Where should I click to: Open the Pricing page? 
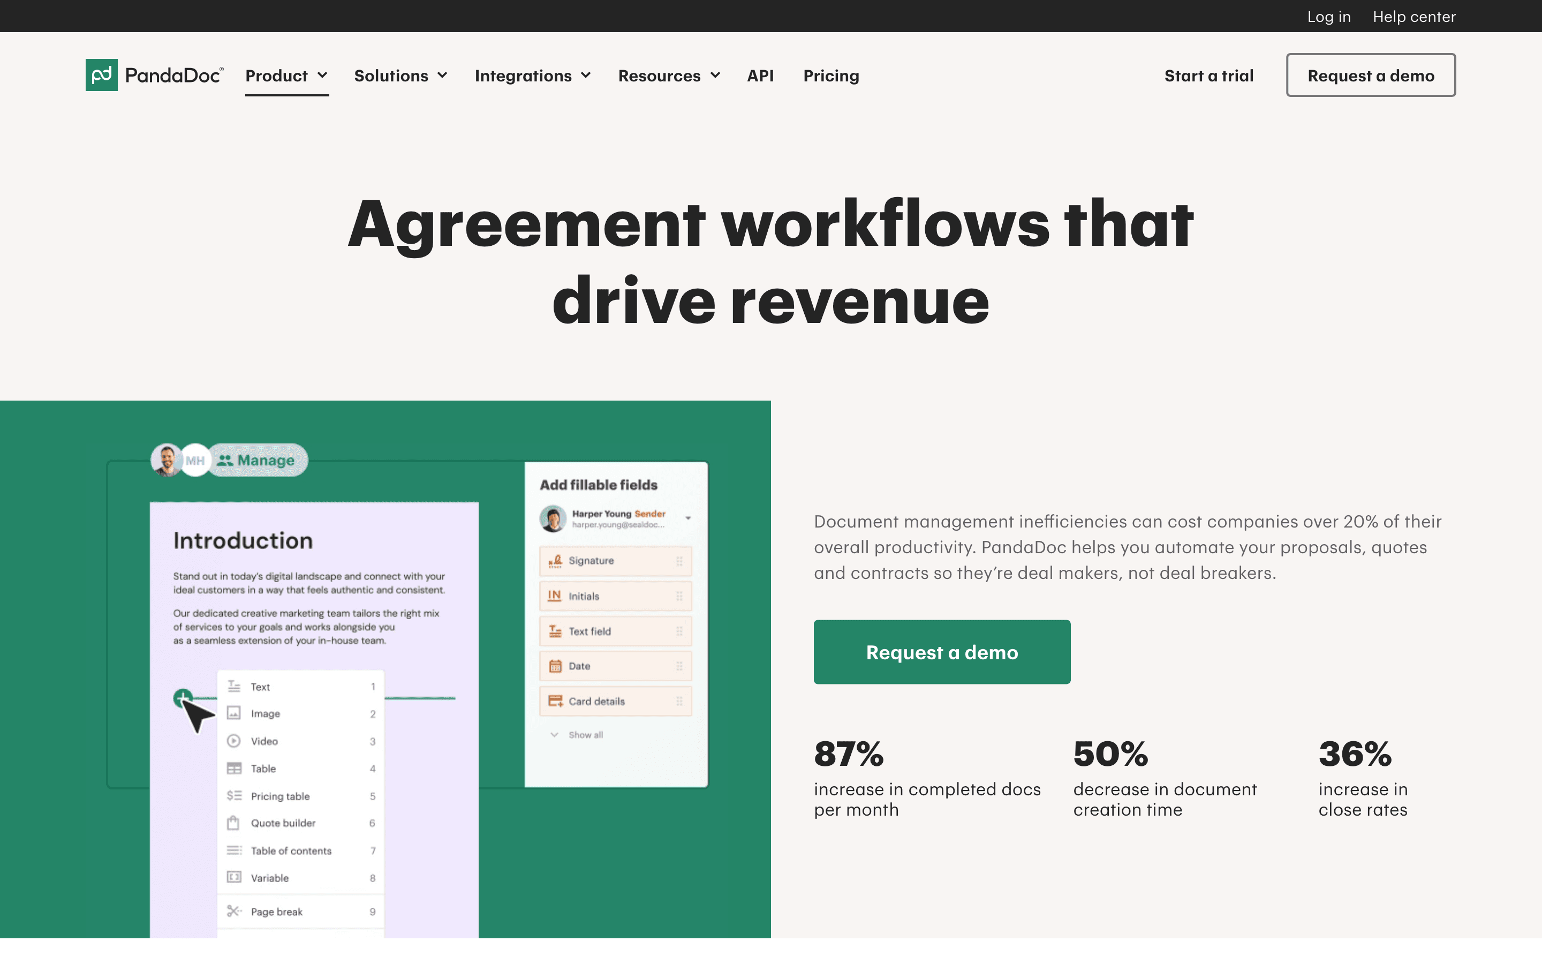tap(831, 76)
